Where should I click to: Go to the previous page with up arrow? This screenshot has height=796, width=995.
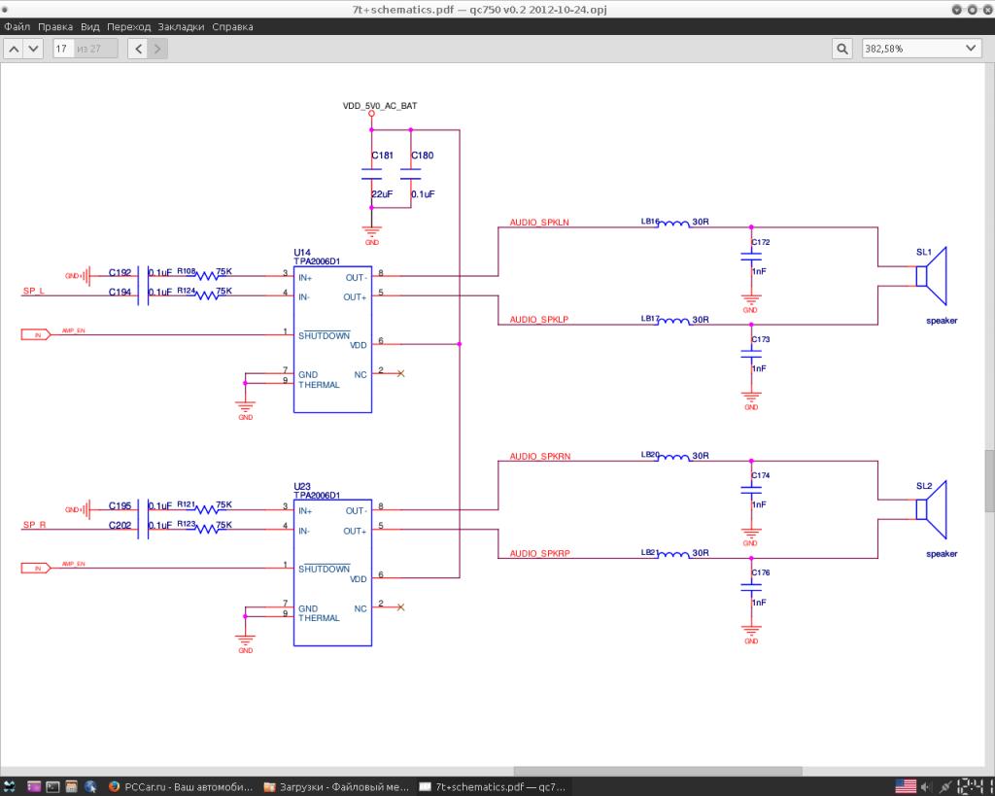(x=15, y=49)
